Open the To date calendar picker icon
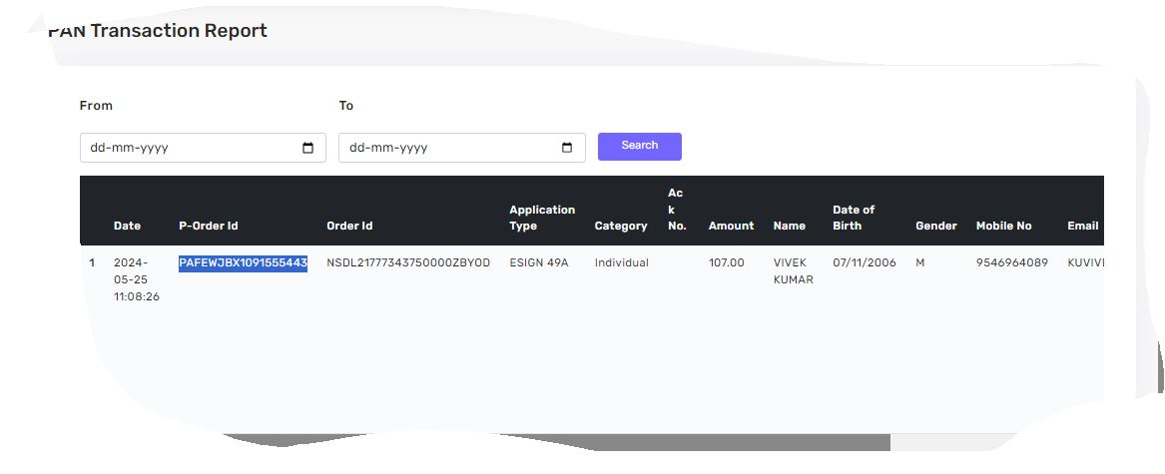Viewport: 1165px width, 474px height. click(567, 148)
